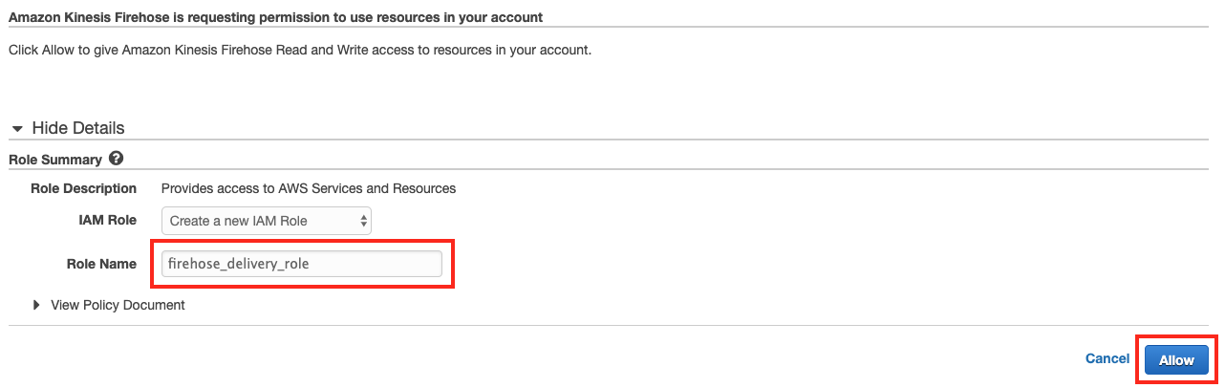Click the Hide Details heading text
This screenshot has height=388, width=1225.
[78, 128]
